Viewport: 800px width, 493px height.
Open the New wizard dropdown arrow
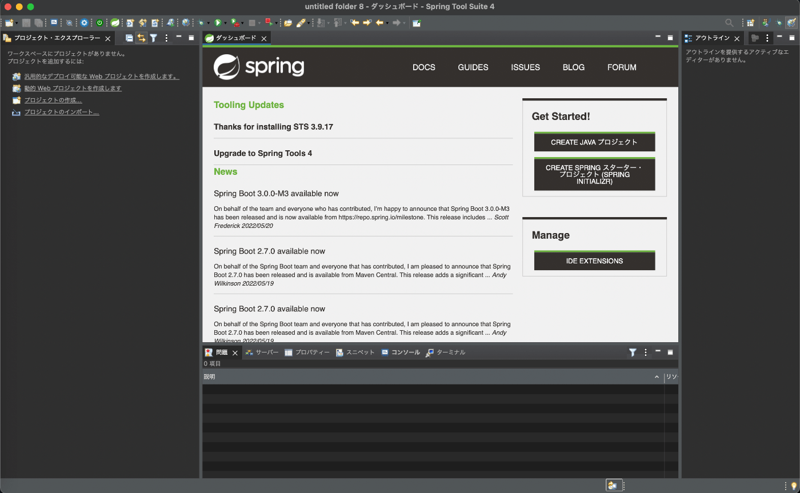pos(17,23)
